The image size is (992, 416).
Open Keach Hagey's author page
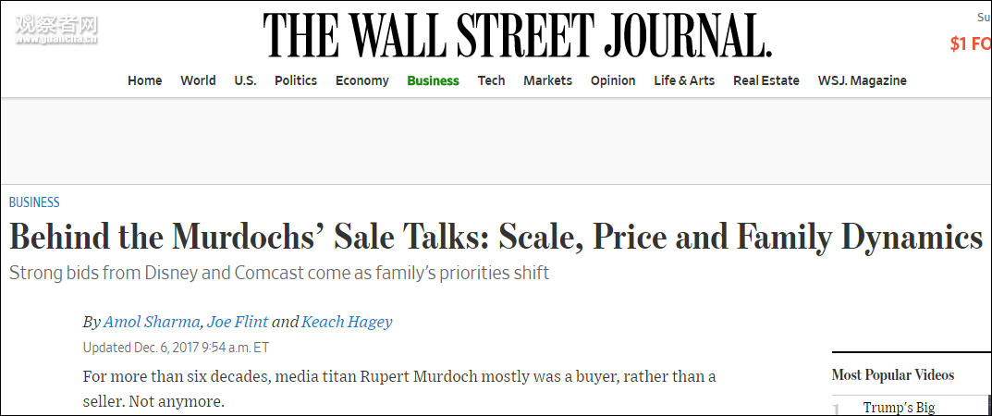(x=347, y=322)
